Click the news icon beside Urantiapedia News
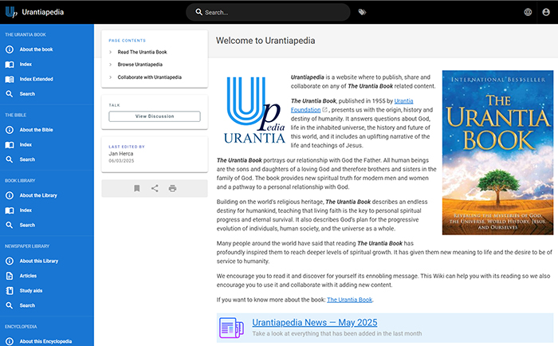The width and height of the screenshot is (558, 346). (x=231, y=328)
